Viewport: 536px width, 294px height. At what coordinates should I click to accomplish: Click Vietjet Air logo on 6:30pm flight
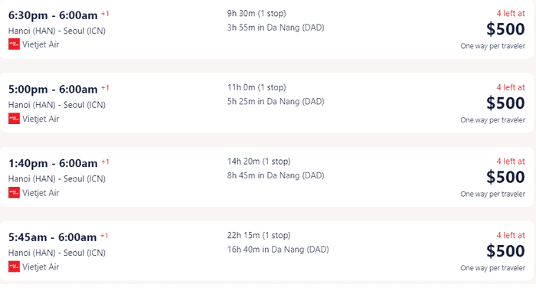(14, 44)
